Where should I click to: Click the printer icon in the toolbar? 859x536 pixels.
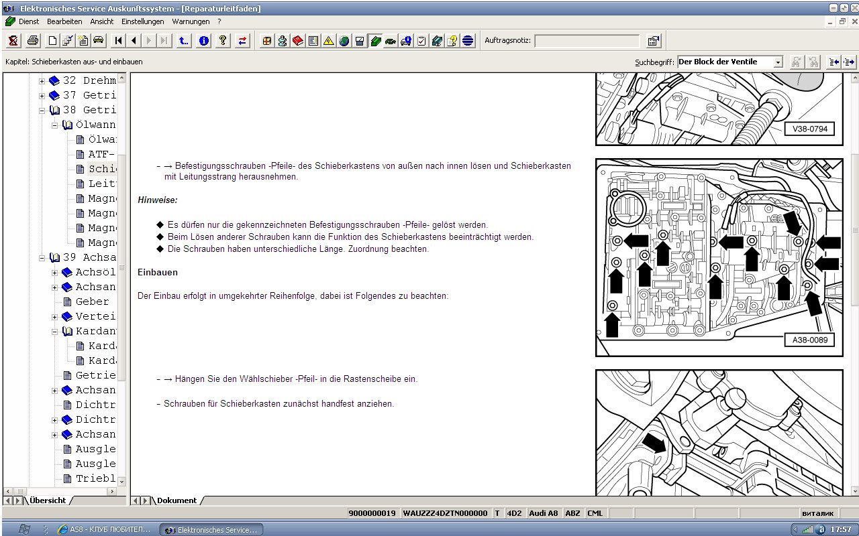pos(32,41)
